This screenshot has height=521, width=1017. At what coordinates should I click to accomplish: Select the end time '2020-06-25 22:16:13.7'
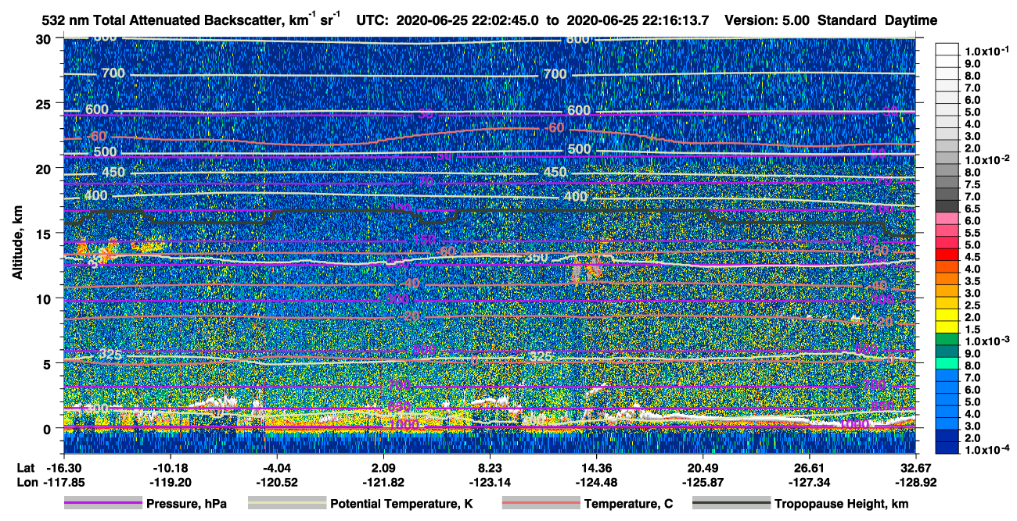(x=638, y=21)
